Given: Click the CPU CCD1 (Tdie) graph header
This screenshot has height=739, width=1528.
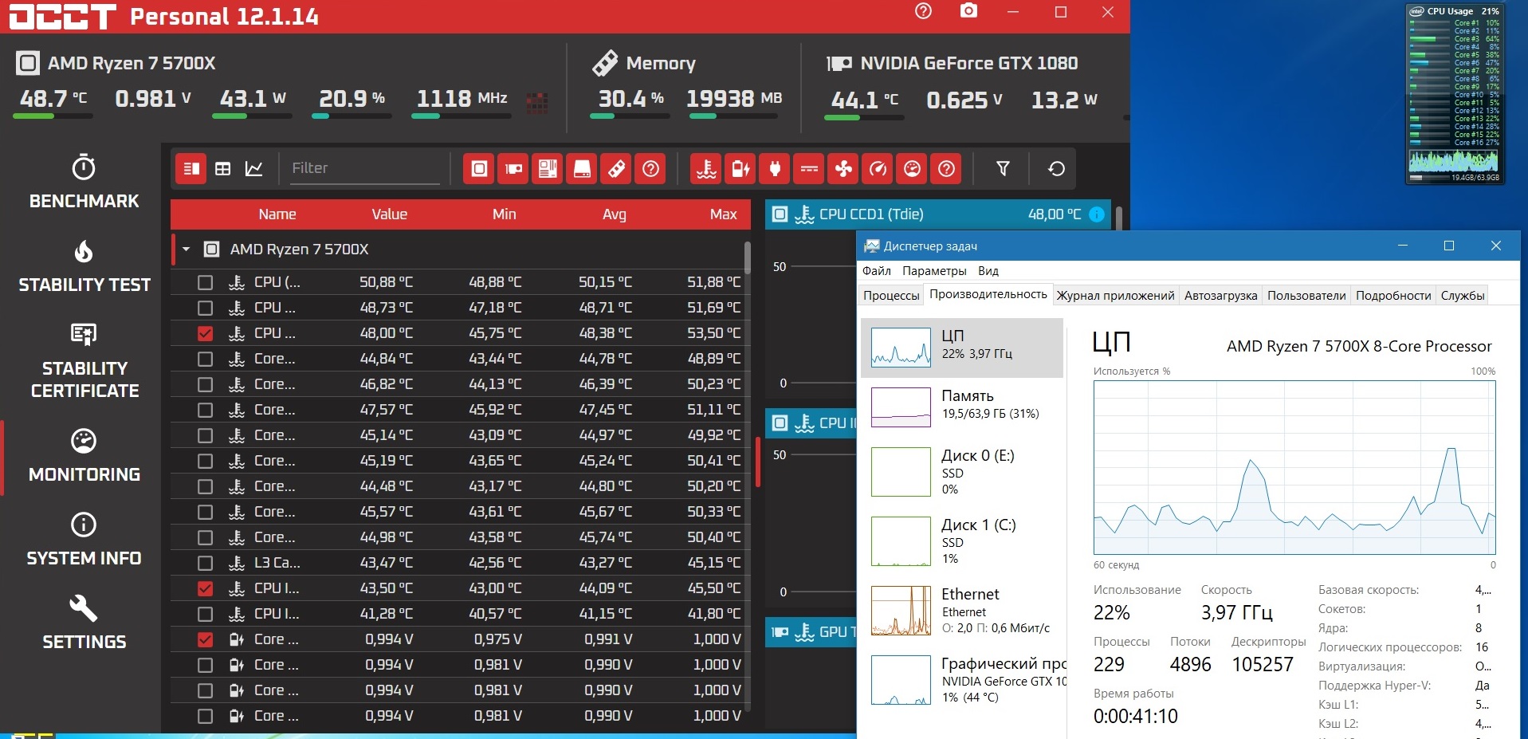Looking at the screenshot, I should coord(938,214).
